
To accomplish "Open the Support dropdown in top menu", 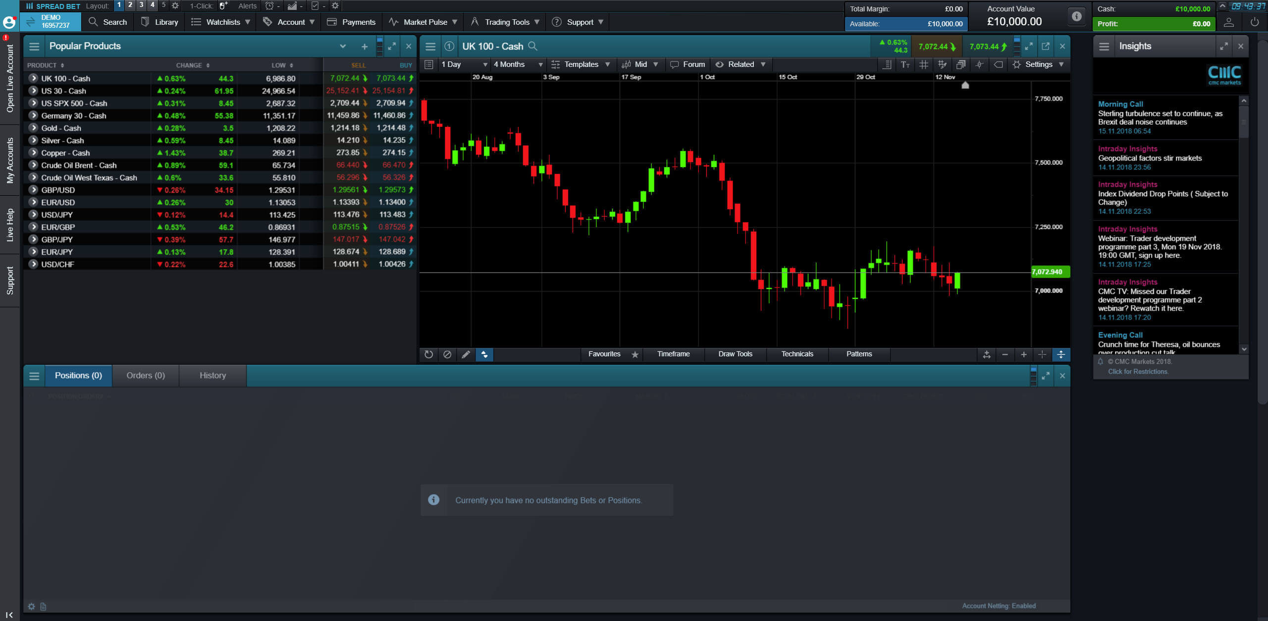I will pyautogui.click(x=578, y=22).
